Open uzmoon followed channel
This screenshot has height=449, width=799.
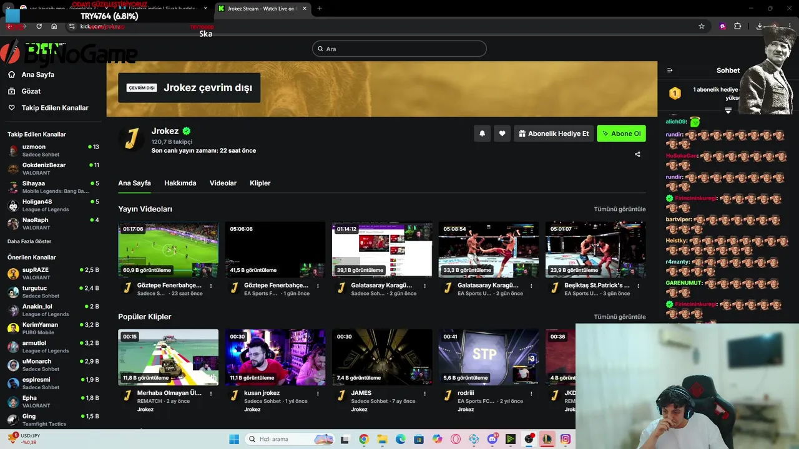coord(53,150)
